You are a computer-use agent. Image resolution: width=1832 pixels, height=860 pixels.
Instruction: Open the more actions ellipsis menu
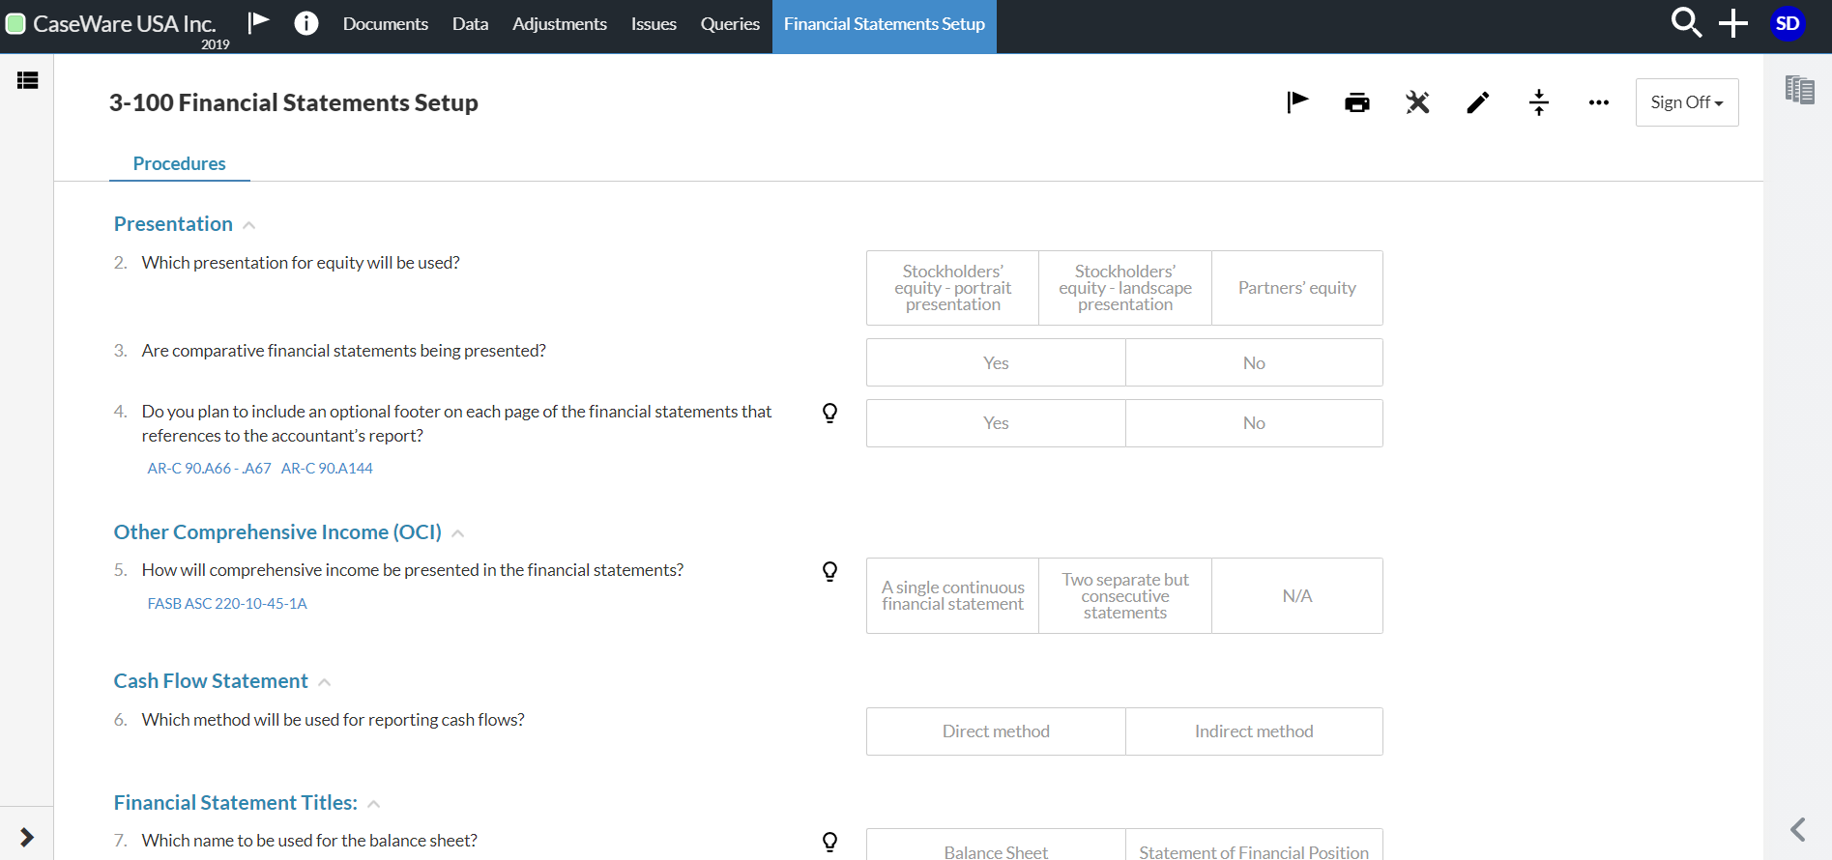[x=1598, y=102]
